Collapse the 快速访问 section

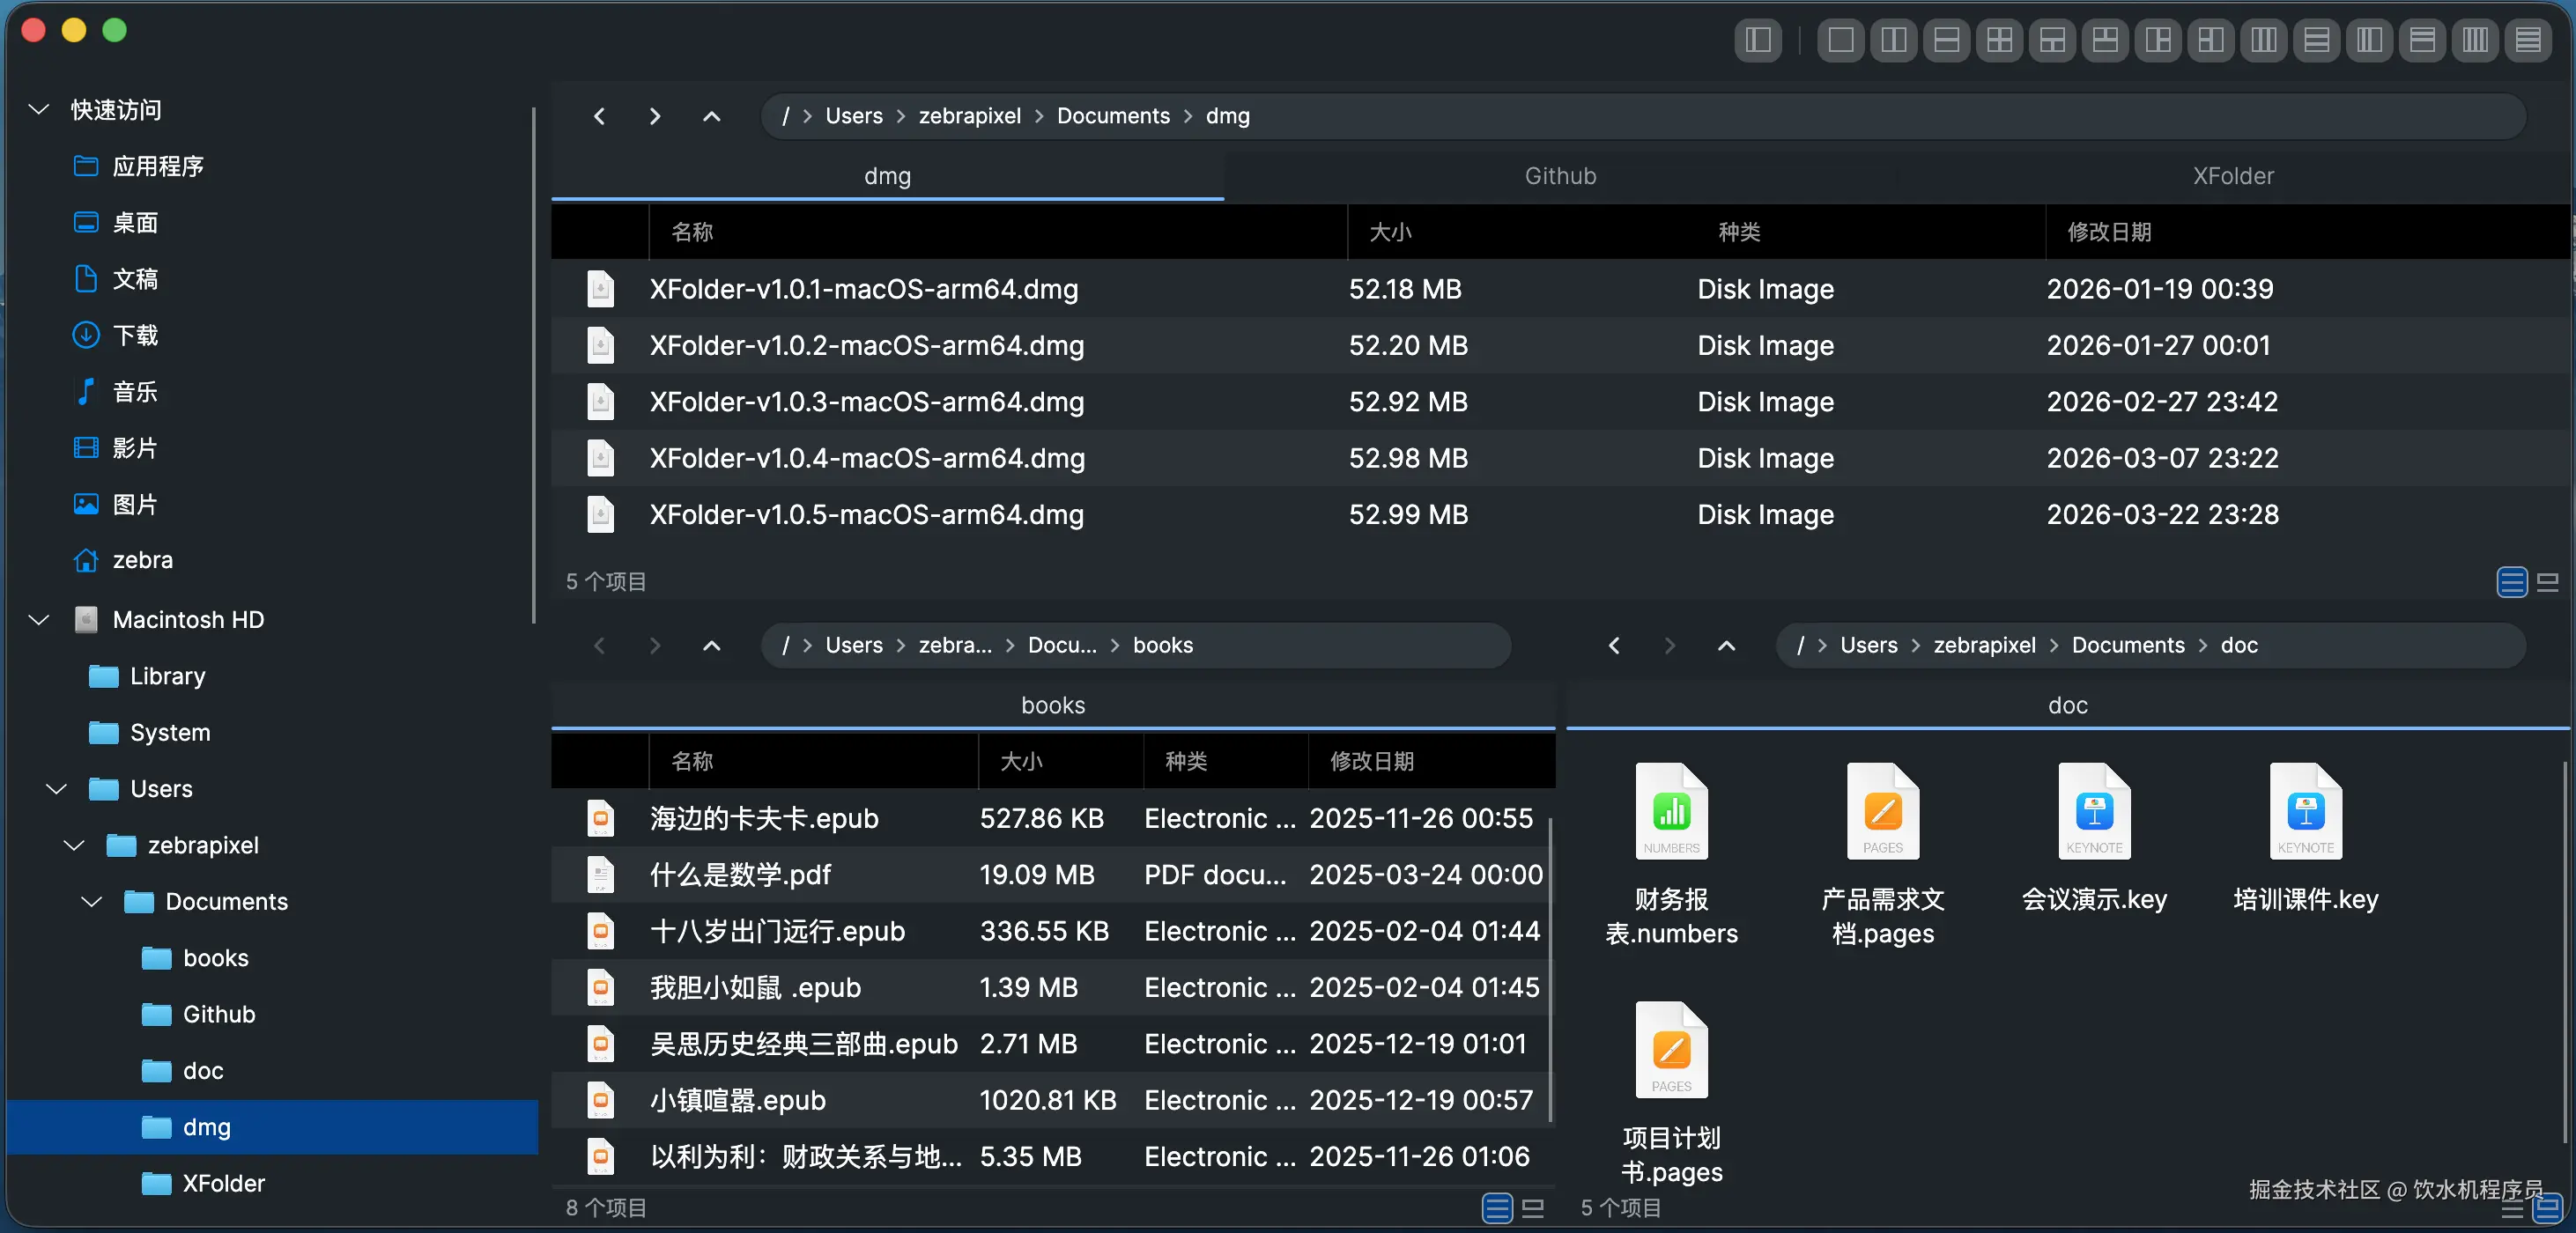(x=39, y=110)
